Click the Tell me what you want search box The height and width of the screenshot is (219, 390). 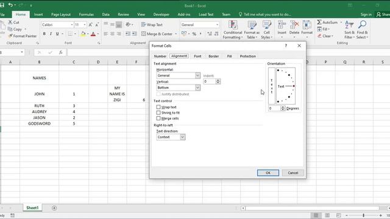coord(265,15)
